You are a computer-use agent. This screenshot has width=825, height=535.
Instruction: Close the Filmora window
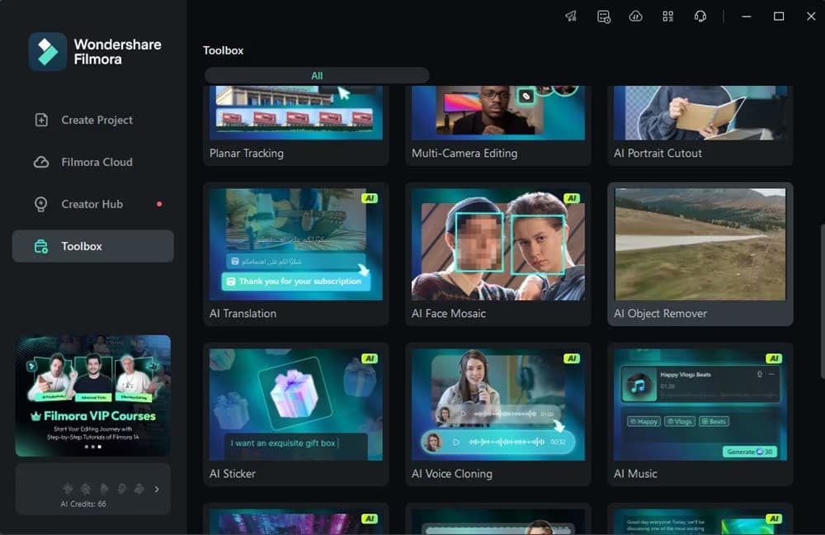click(811, 17)
